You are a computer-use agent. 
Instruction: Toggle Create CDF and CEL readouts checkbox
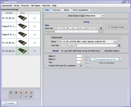point(81,66)
